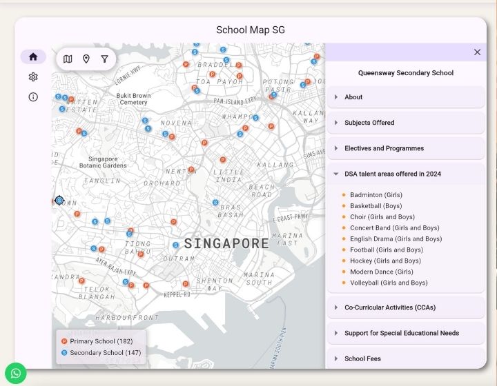Click secondary school marker near Whampoa label
Image resolution: width=497 pixels, height=386 pixels.
click(256, 118)
